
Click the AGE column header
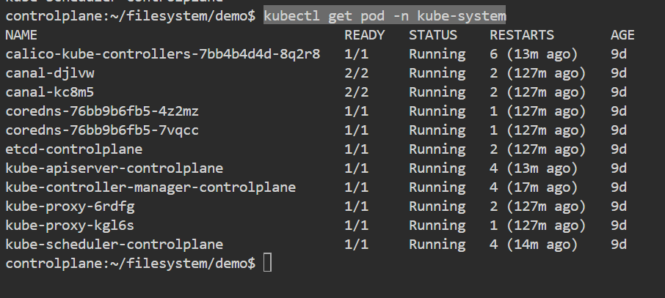(x=622, y=34)
